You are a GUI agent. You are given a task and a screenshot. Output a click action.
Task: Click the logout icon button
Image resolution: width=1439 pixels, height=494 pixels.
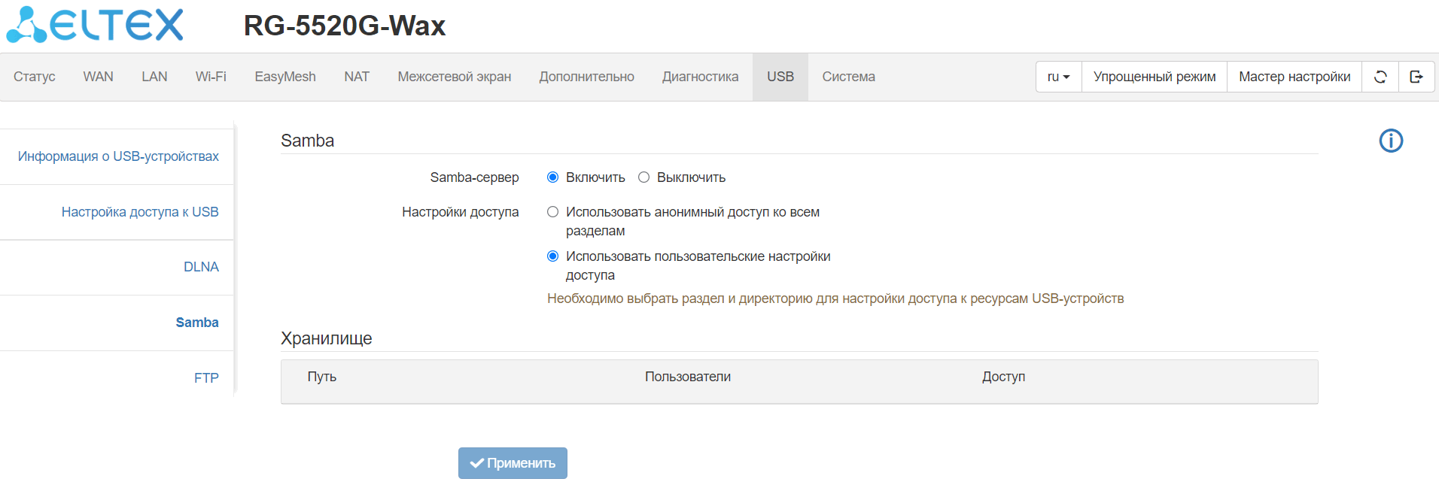point(1416,77)
